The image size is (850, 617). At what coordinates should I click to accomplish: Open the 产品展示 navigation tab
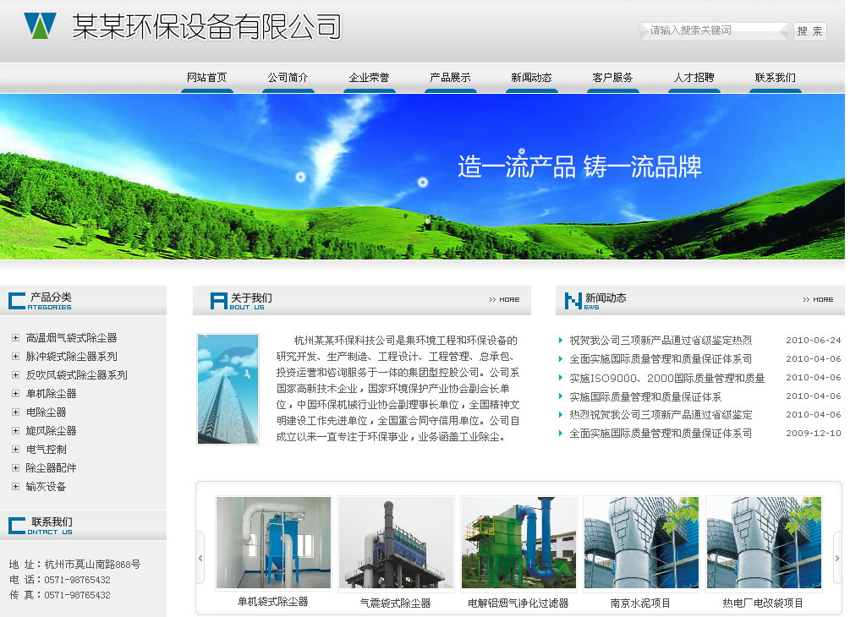pos(450,77)
